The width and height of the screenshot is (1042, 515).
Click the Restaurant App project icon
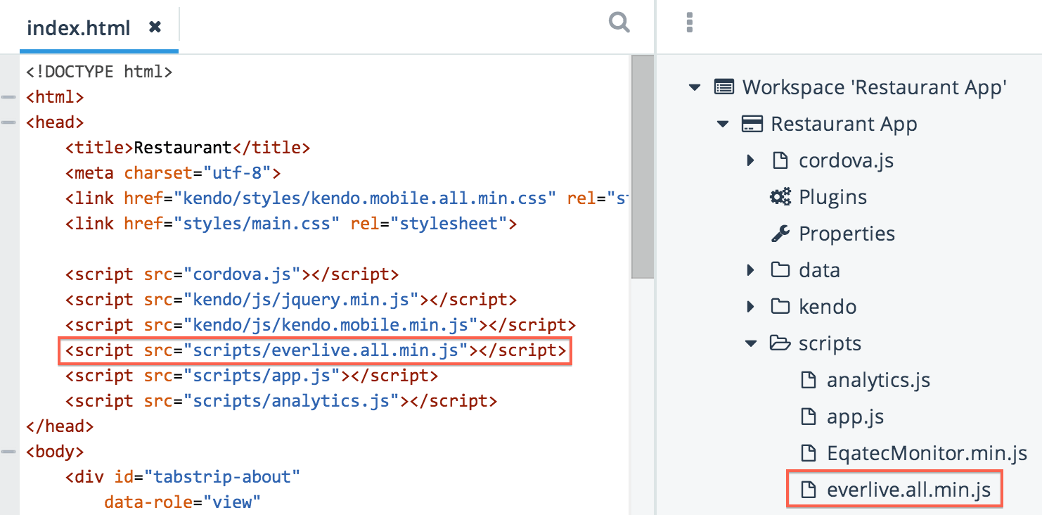point(752,125)
